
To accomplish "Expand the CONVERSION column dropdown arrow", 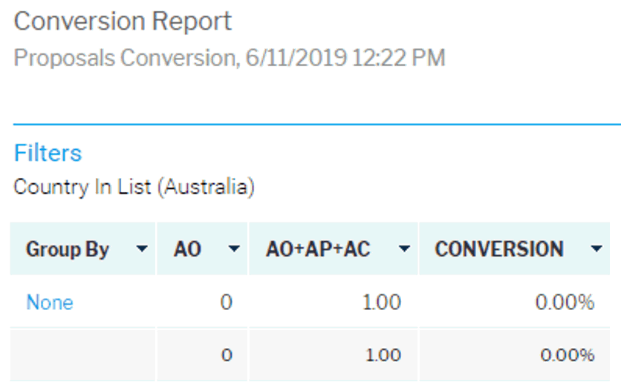I will [x=596, y=249].
